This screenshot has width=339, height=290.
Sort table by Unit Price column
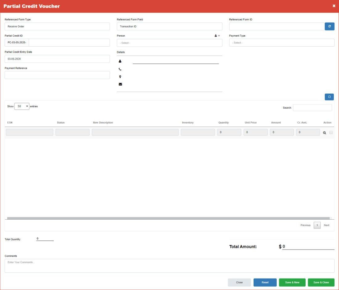pos(250,123)
